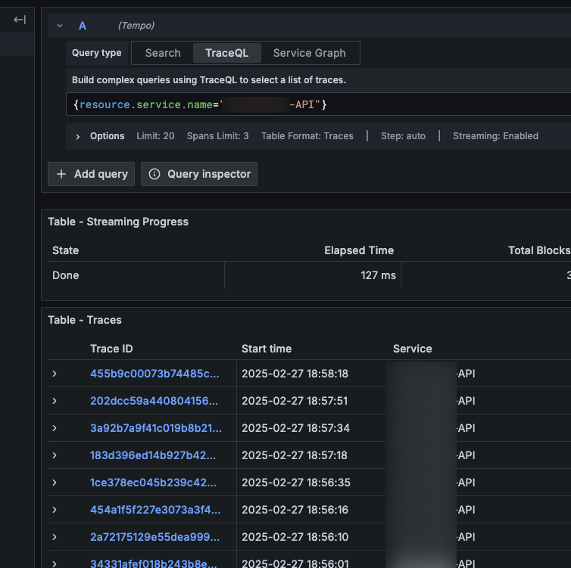The height and width of the screenshot is (568, 571).
Task: Click the Service column header
Action: click(413, 349)
